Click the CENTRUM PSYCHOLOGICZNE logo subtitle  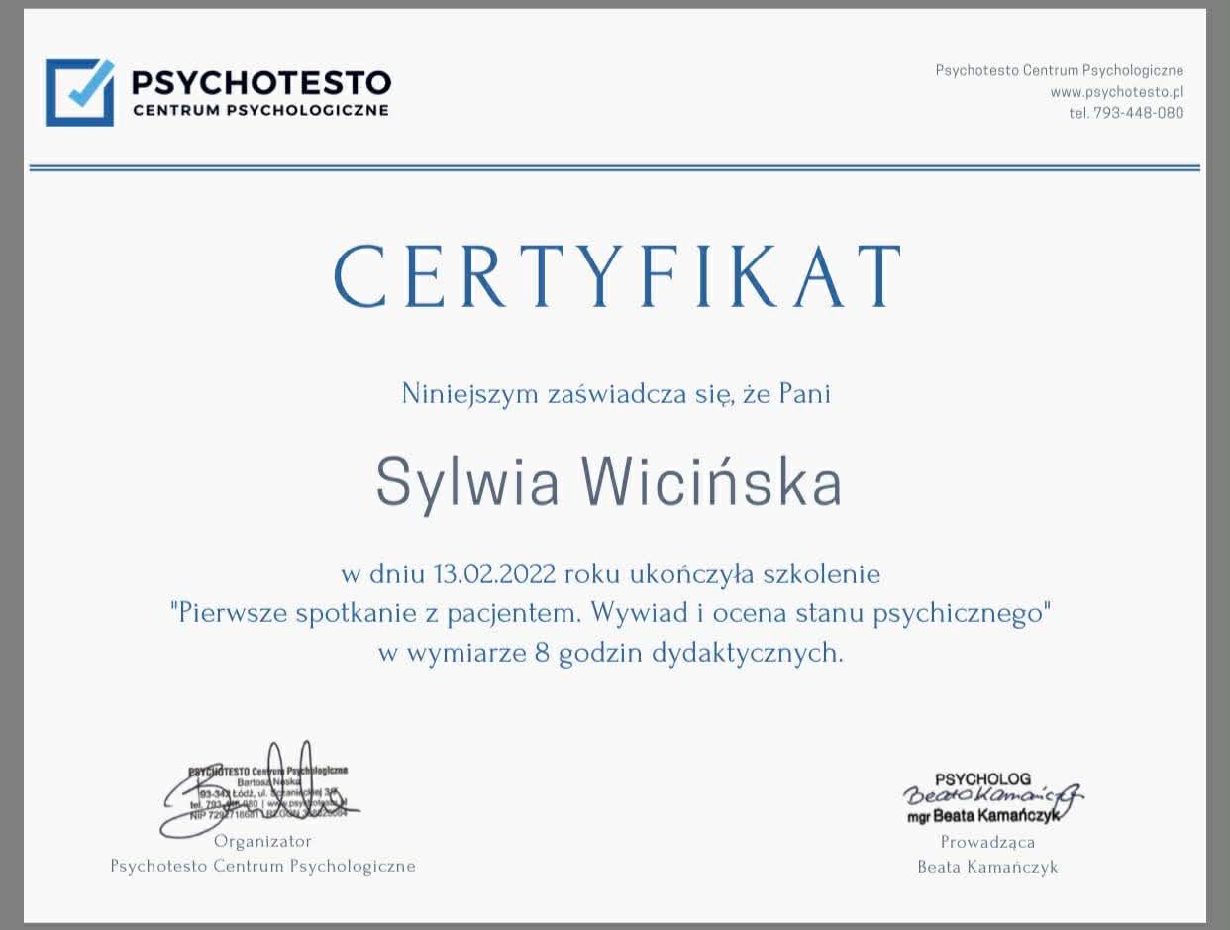tap(260, 110)
